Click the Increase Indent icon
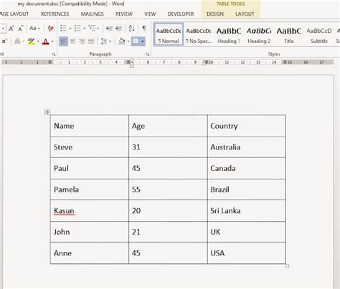The width and height of the screenshot is (340, 289). (x=118, y=29)
